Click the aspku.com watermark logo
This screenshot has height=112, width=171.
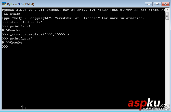[x=149, y=104]
